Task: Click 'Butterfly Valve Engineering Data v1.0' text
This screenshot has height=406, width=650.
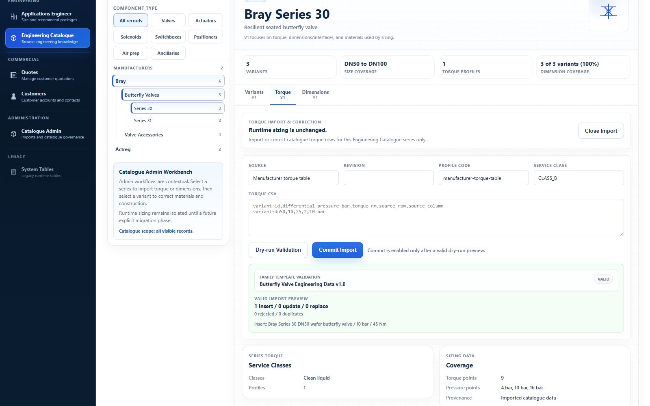Action: (x=303, y=284)
